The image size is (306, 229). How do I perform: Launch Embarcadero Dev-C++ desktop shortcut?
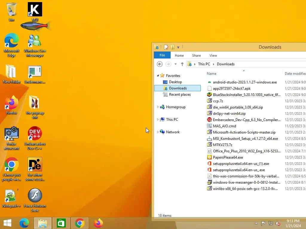tap(35, 138)
